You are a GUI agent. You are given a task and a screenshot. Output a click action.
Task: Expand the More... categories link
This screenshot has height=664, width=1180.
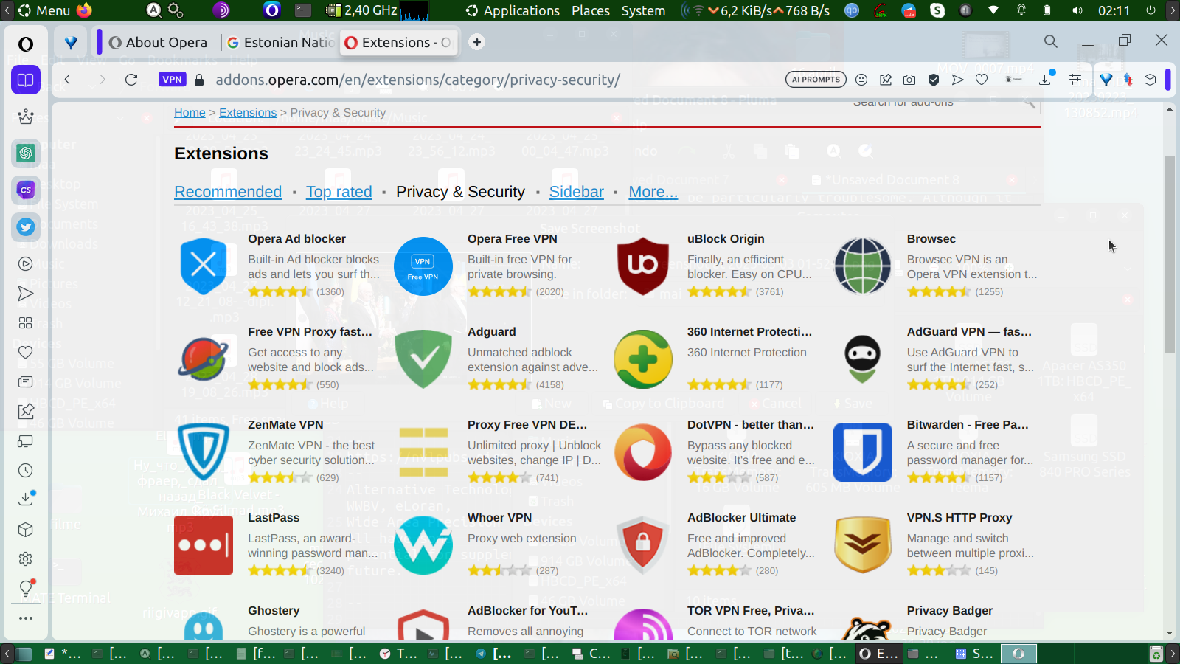(x=653, y=192)
